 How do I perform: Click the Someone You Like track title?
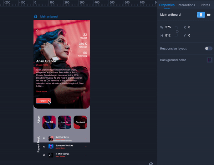point(64,145)
